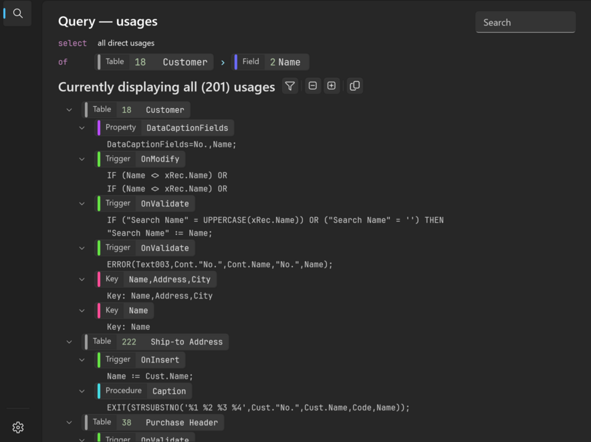Select Table 38 Purchase Header row
591x442 pixels.
pyautogui.click(x=153, y=423)
